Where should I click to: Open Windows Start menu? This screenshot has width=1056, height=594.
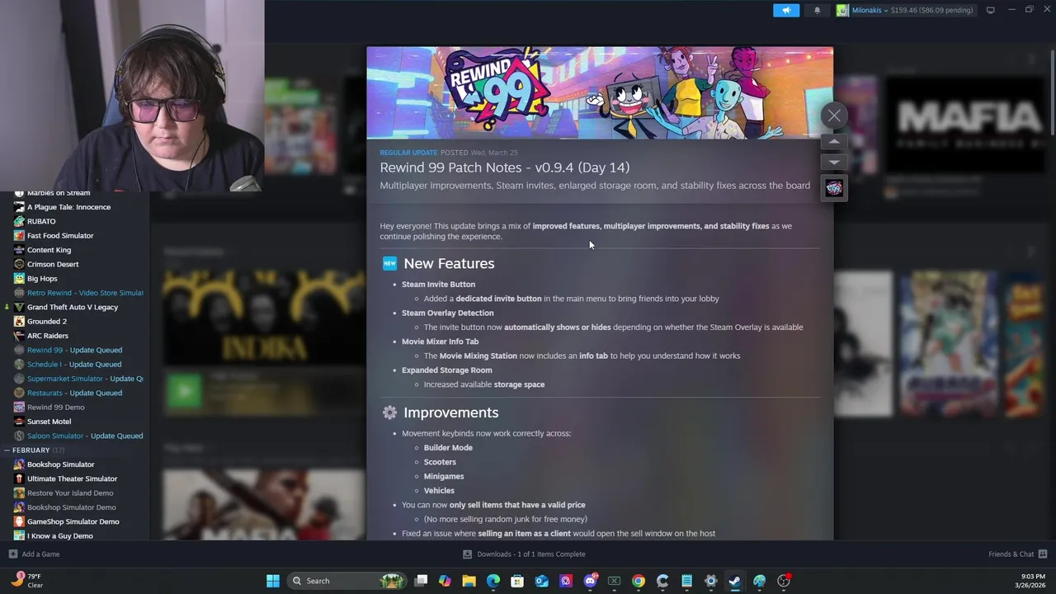pos(273,581)
